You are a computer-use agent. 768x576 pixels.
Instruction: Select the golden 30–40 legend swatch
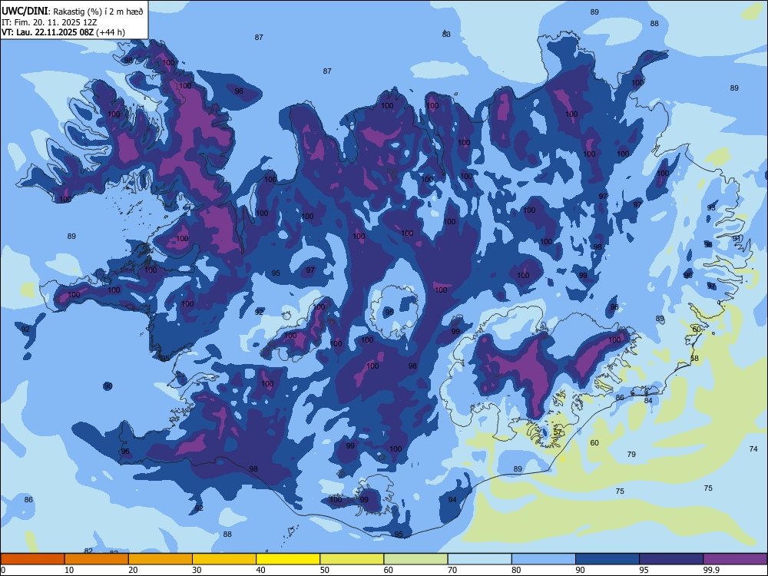224,559
